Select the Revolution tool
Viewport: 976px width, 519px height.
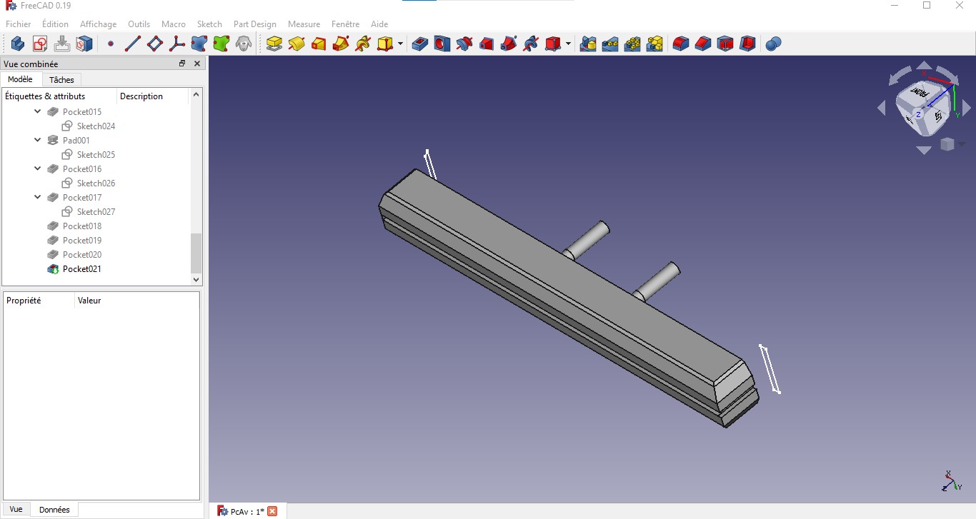point(297,44)
